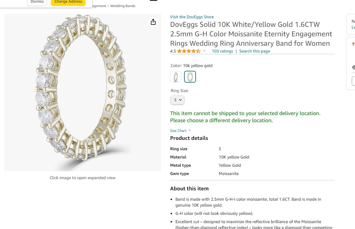Visit the DovEggs Store link
This screenshot has width=355, height=229.
tap(192, 17)
